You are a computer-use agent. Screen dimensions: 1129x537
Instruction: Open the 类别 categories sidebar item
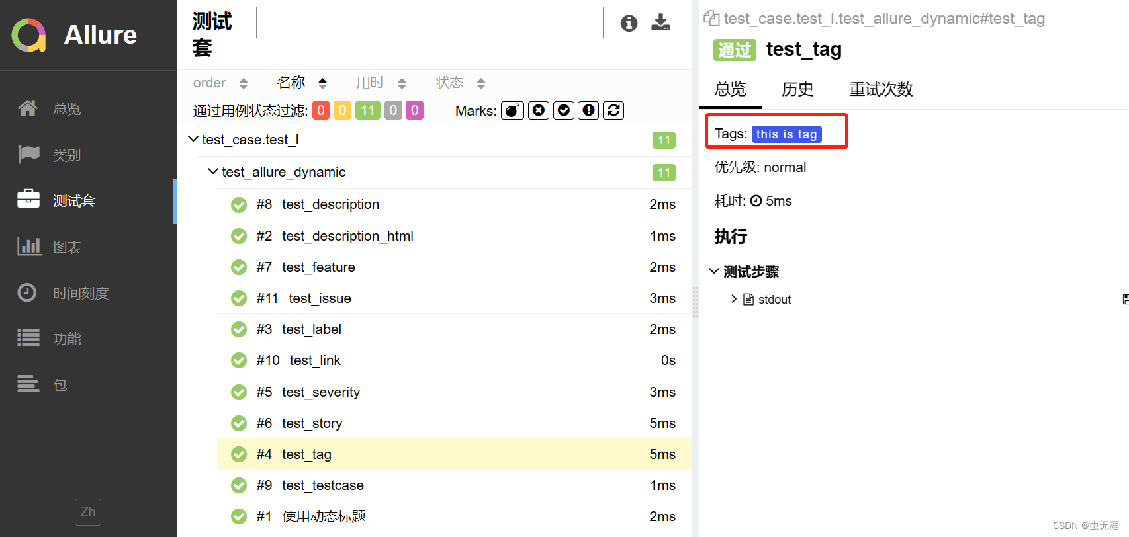[89, 155]
